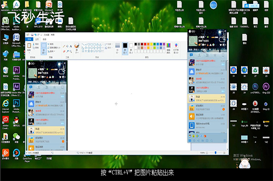Viewport: 273px width, 181px height.
Task: Pick the red swatch in color palette
Action: (145, 44)
